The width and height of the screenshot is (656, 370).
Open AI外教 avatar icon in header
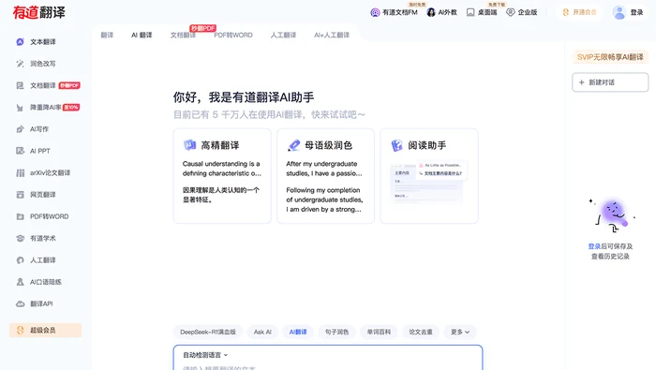[x=431, y=12]
